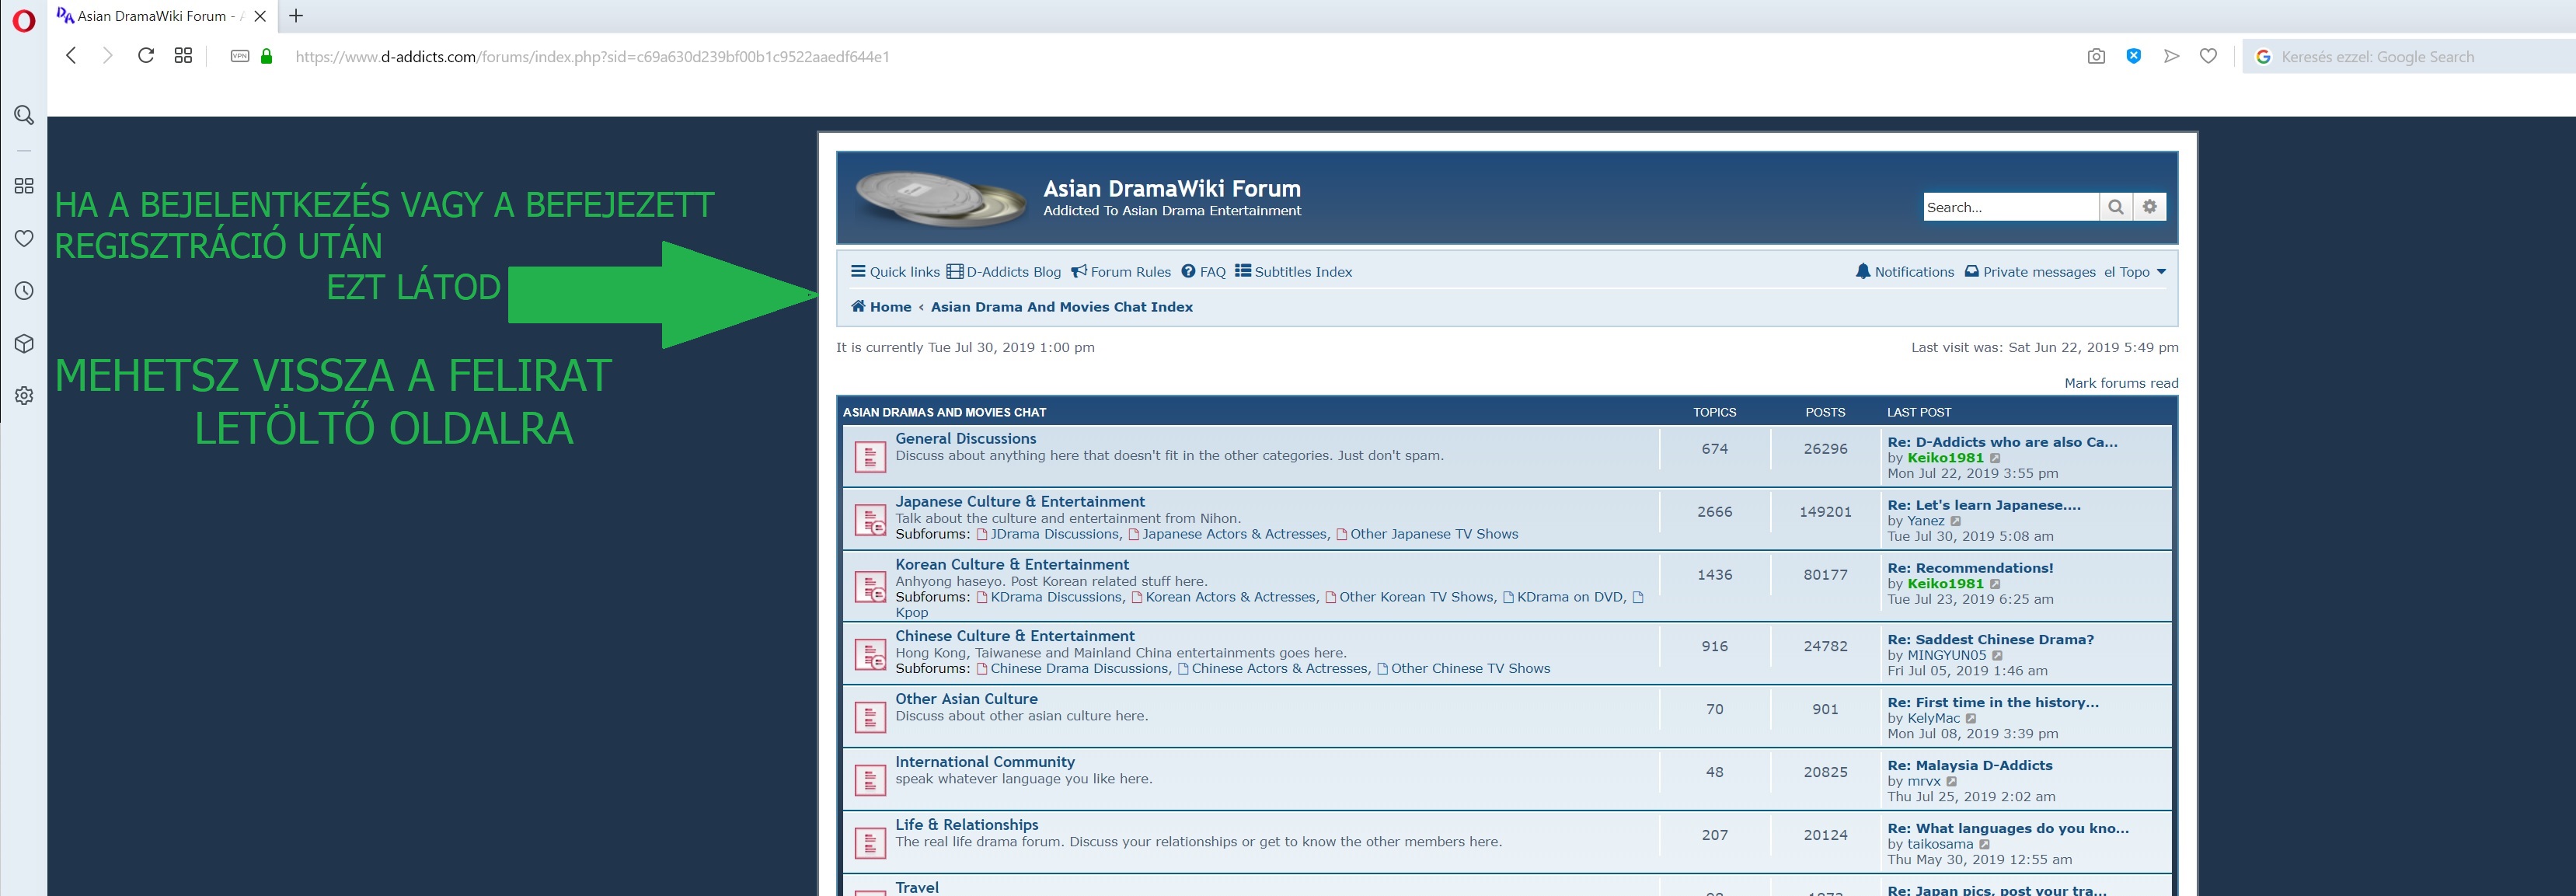
Task: Open KDrama Discussions subforum
Action: [1056, 597]
